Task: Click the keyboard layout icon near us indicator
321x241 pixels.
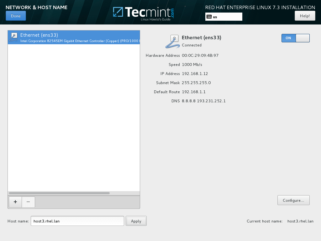Action: point(209,16)
